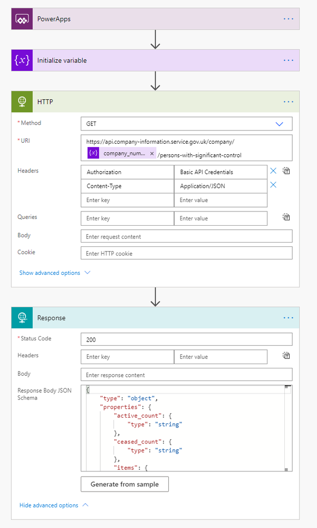Collapse Hide advanced options in Response

[x=54, y=505]
